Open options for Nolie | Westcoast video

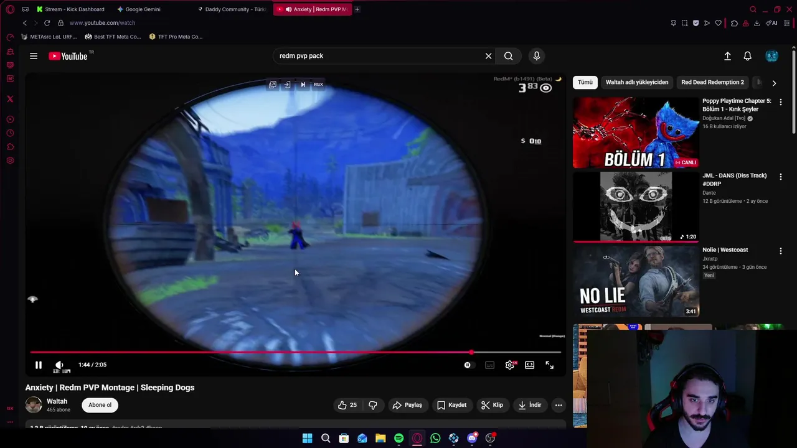[781, 251]
